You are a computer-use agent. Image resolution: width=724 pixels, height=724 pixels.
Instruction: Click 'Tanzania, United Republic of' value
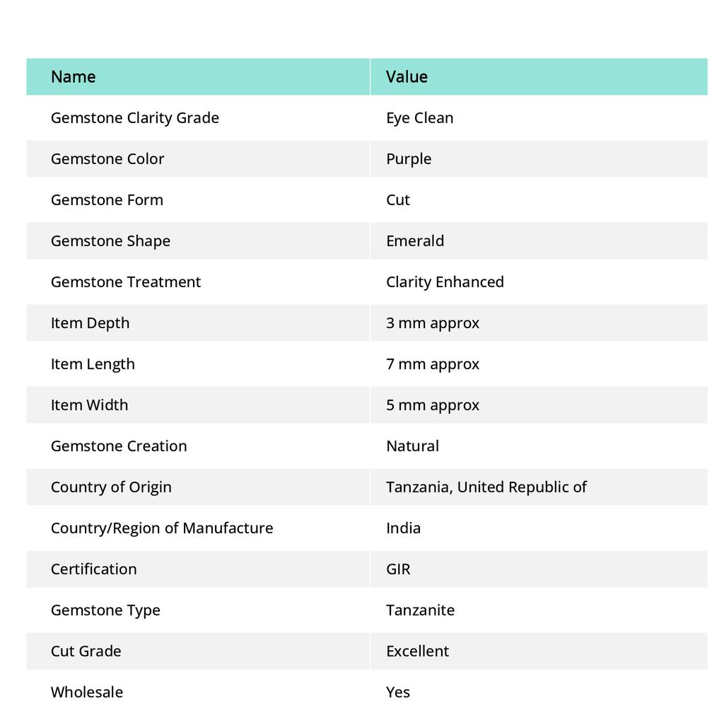click(486, 486)
